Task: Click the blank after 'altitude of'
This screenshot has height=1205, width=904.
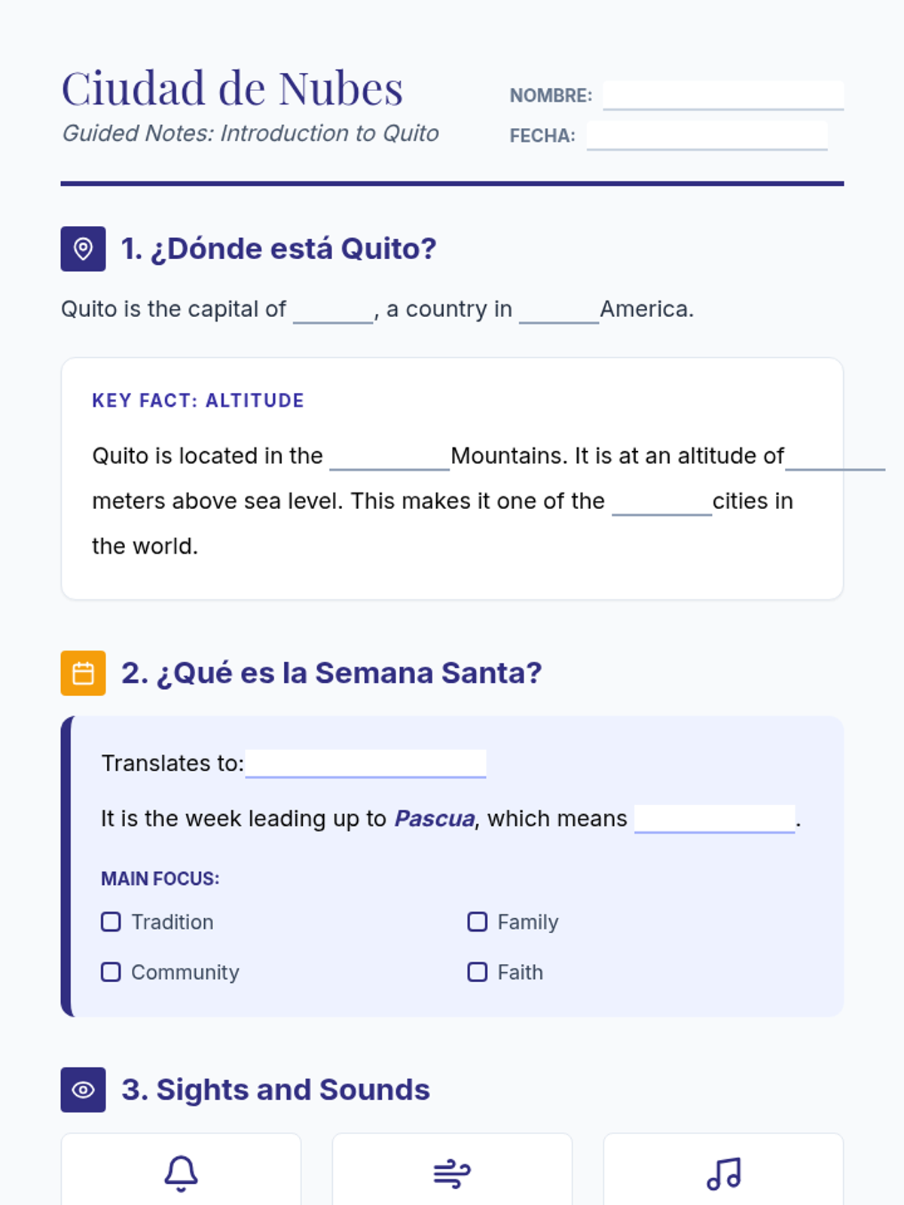Action: 835,457
